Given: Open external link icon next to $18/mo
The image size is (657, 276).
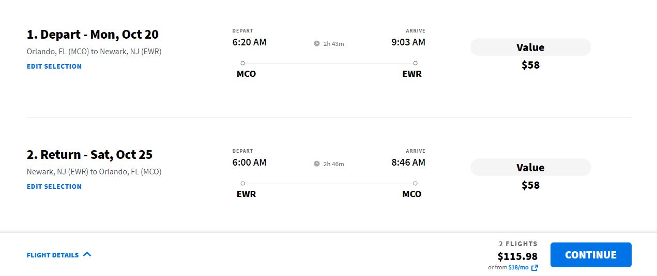Looking at the screenshot, I should (534, 268).
